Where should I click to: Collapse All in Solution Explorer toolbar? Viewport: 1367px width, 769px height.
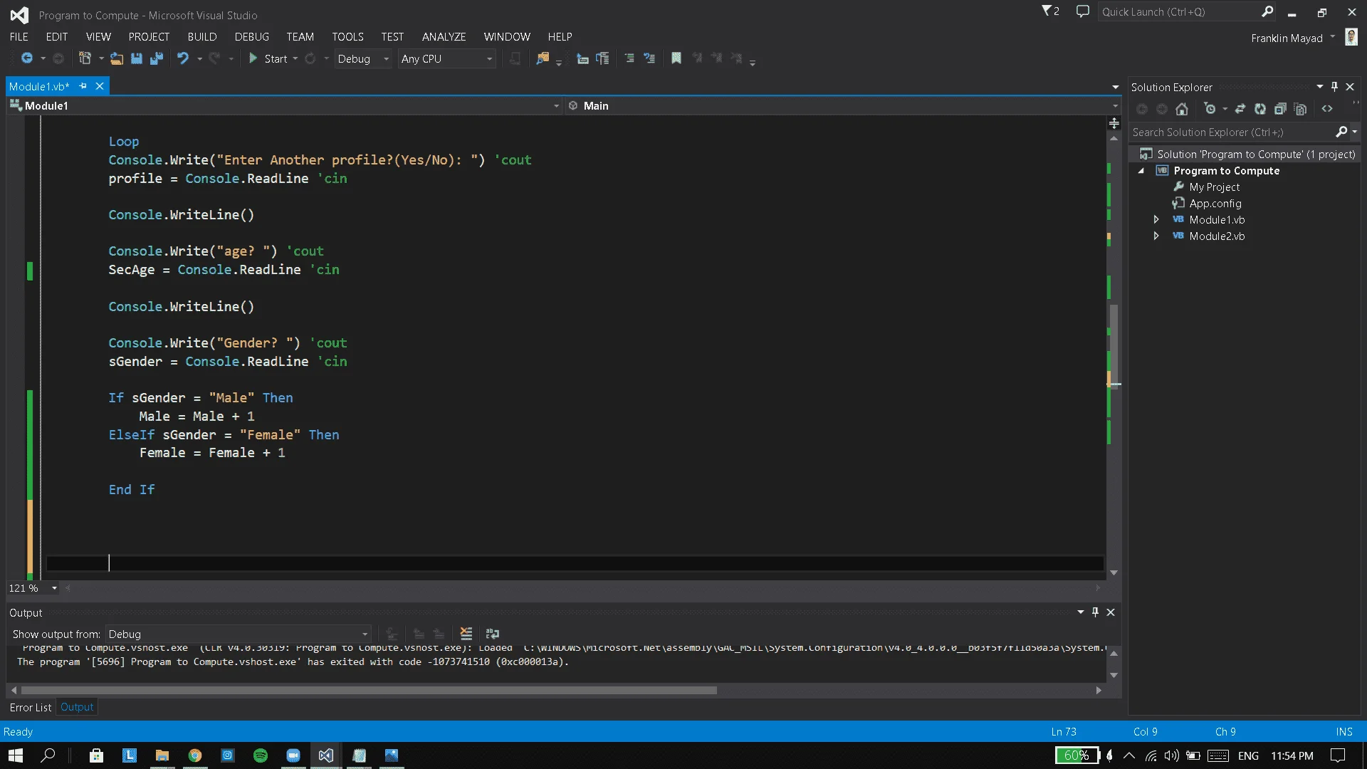(1280, 109)
